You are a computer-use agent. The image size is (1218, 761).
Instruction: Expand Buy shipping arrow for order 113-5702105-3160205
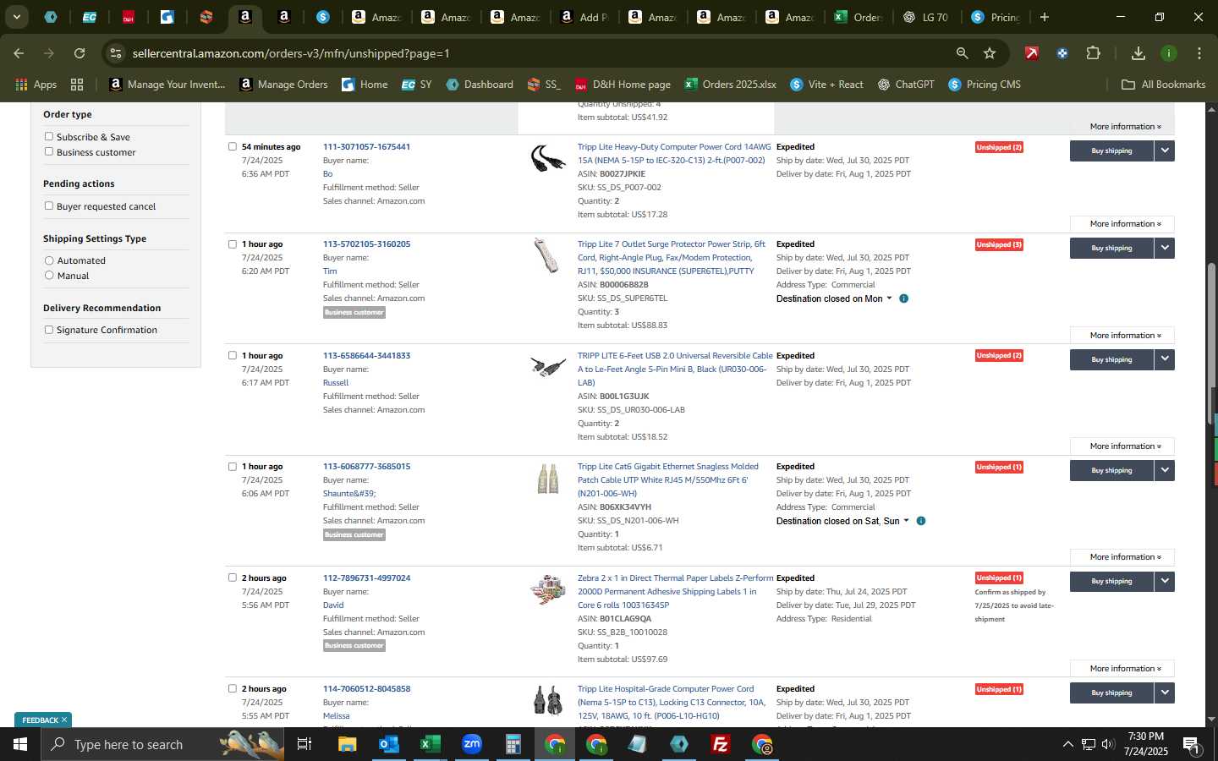pos(1165,248)
